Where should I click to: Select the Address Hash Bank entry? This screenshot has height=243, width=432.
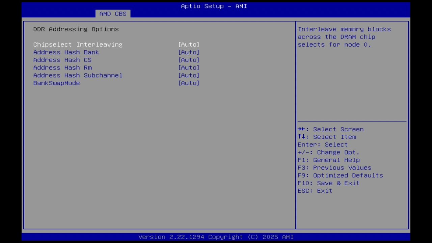tap(66, 52)
